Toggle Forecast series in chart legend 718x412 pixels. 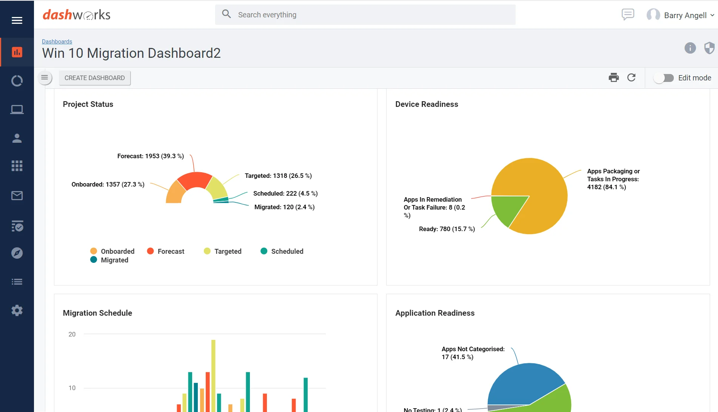point(166,251)
